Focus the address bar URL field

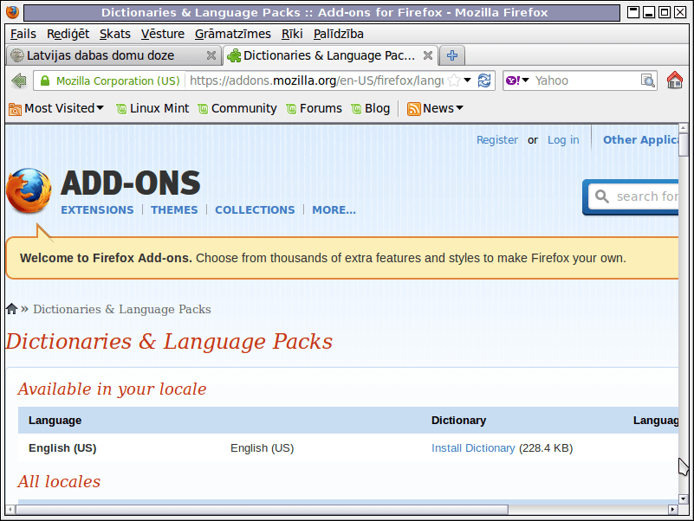(x=316, y=80)
